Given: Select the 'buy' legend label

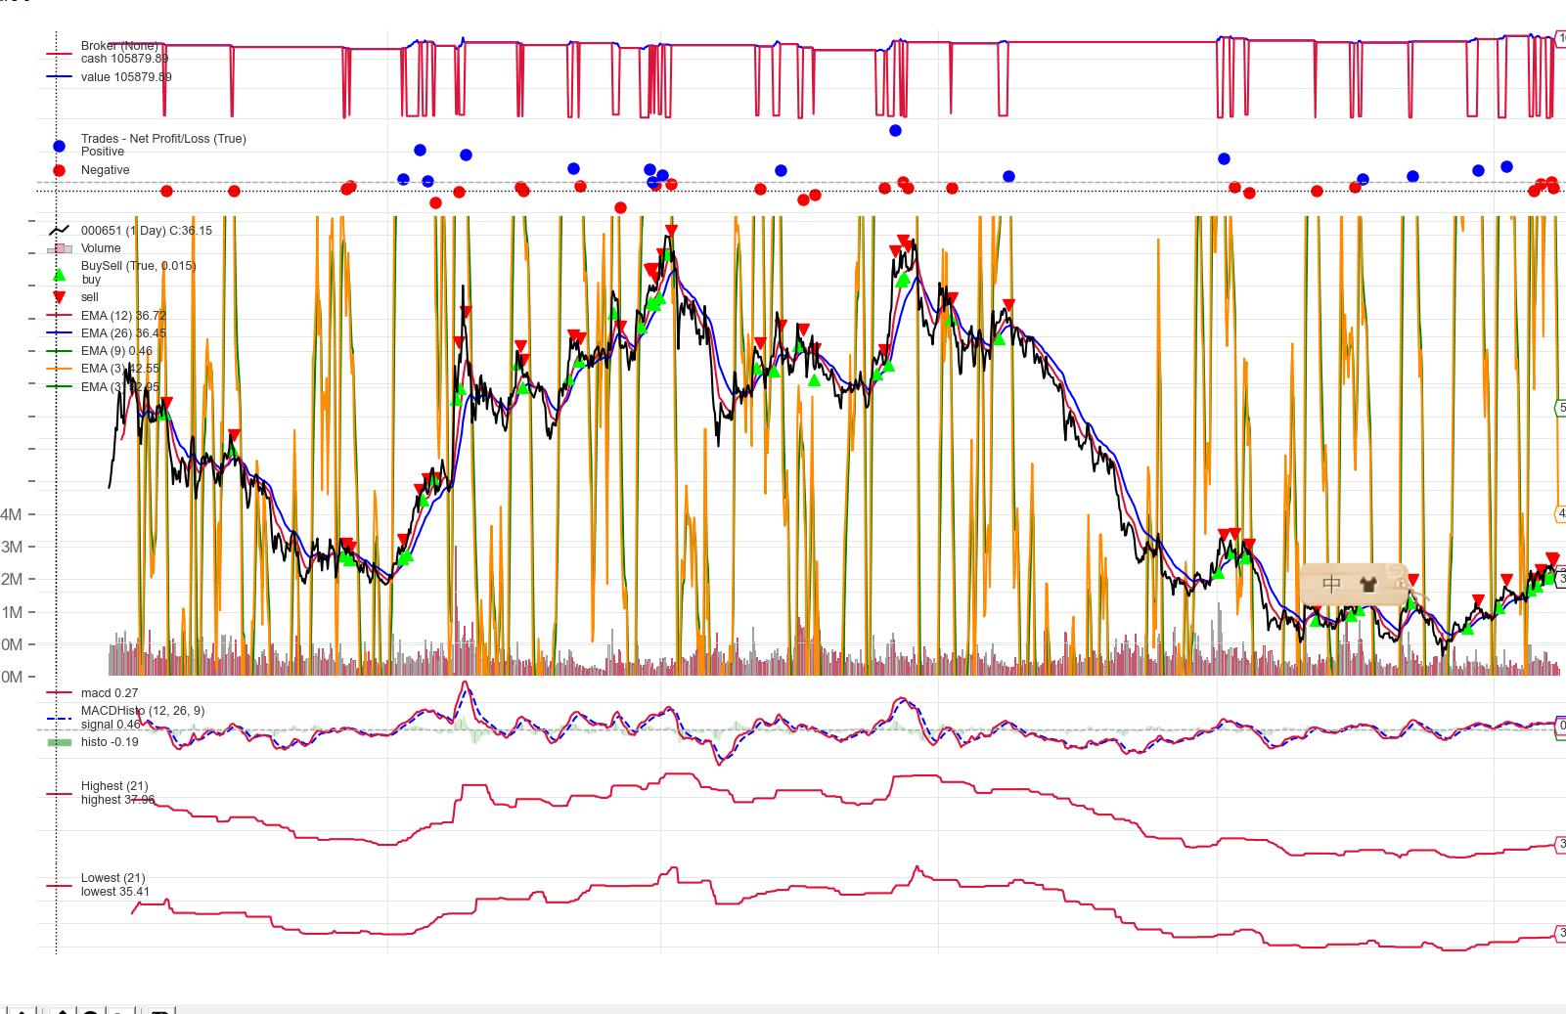Looking at the screenshot, I should point(91,280).
